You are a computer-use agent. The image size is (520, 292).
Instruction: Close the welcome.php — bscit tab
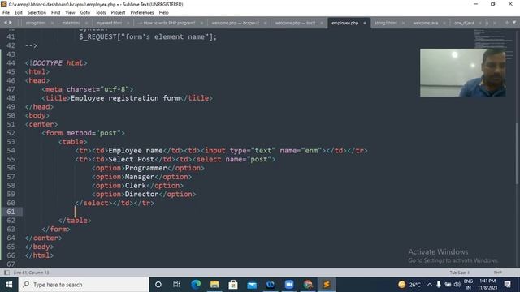coord(322,23)
